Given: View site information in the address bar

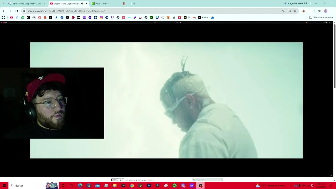Looking at the screenshot, I should (x=24, y=11).
